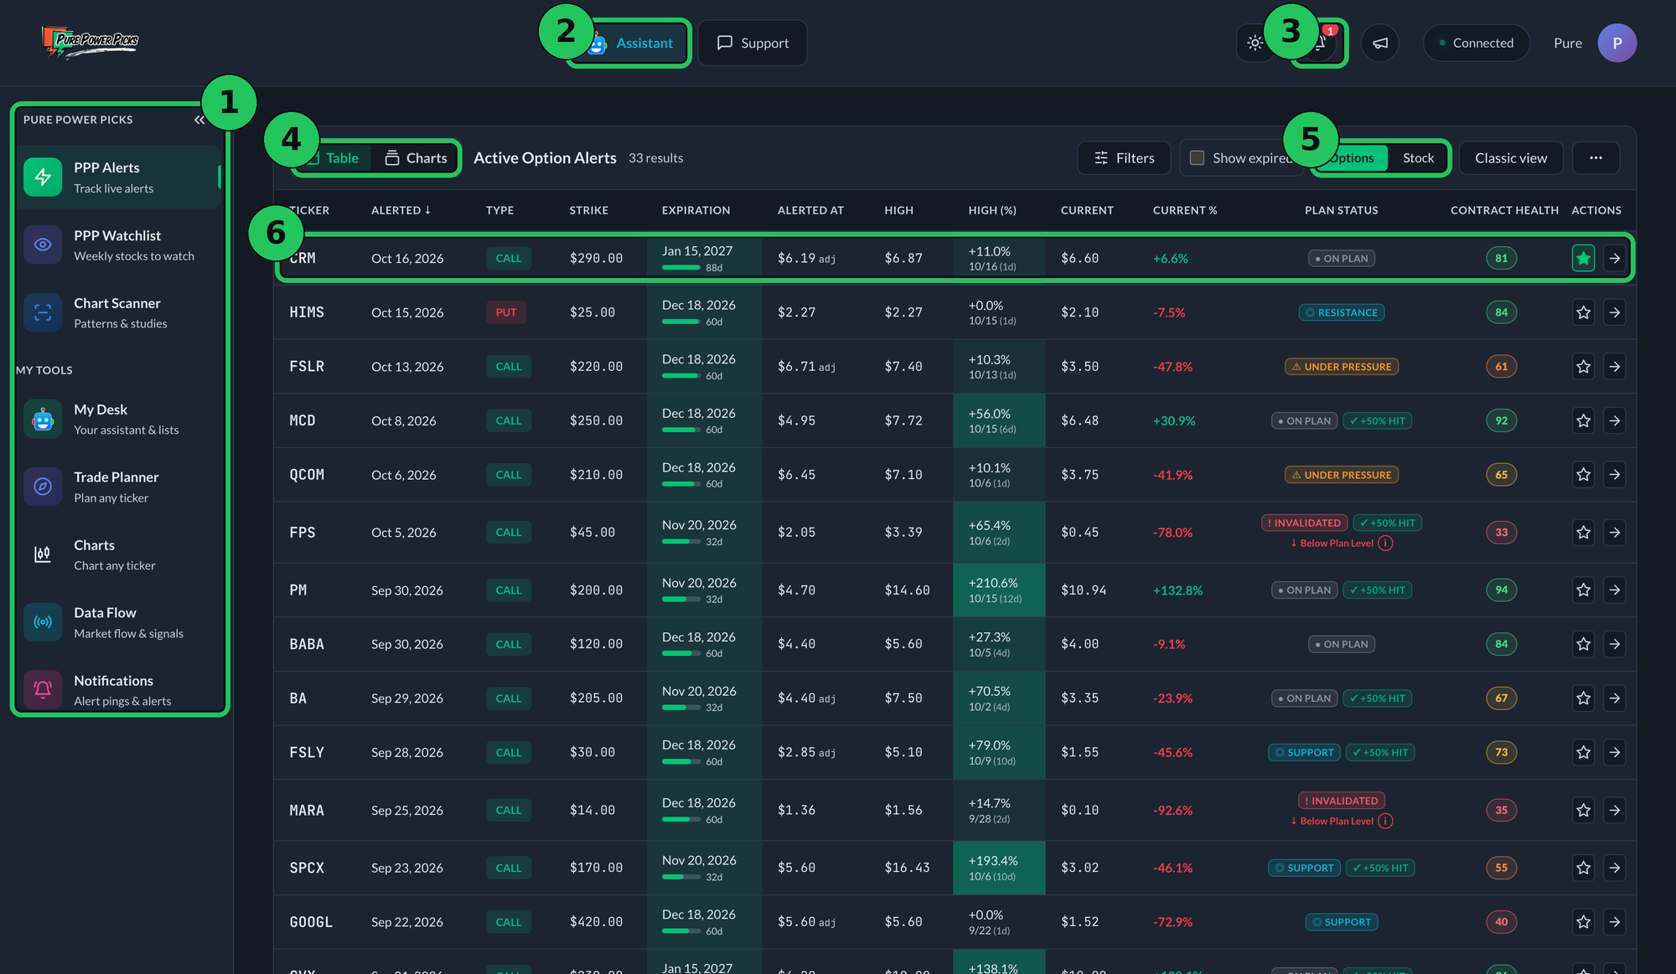Open PPP Watchlist eye icon
The image size is (1676, 974).
(x=43, y=245)
